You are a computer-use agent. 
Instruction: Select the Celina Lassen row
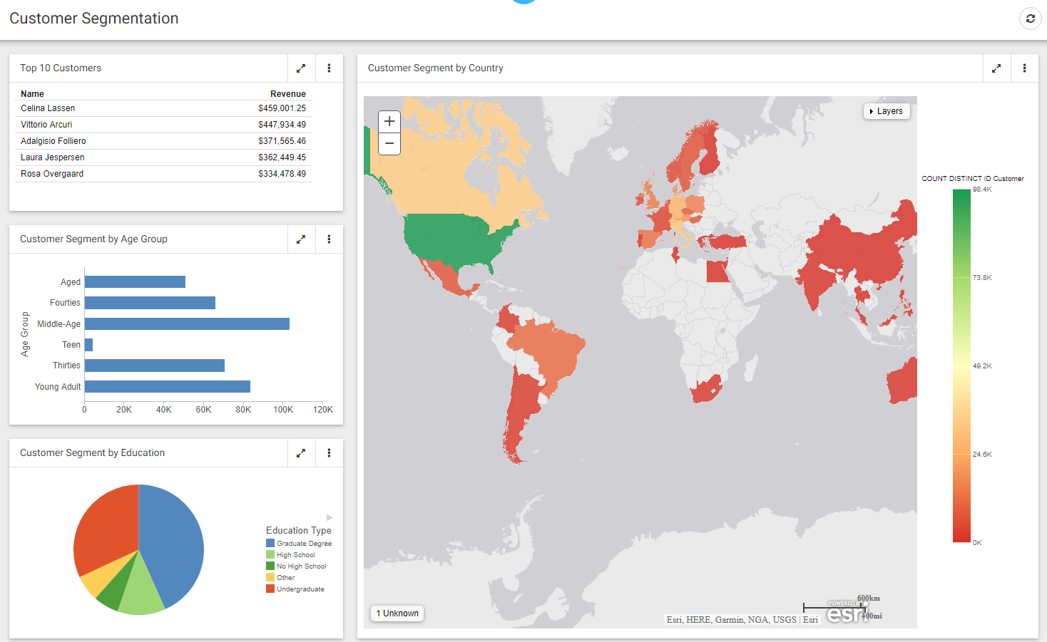click(163, 108)
